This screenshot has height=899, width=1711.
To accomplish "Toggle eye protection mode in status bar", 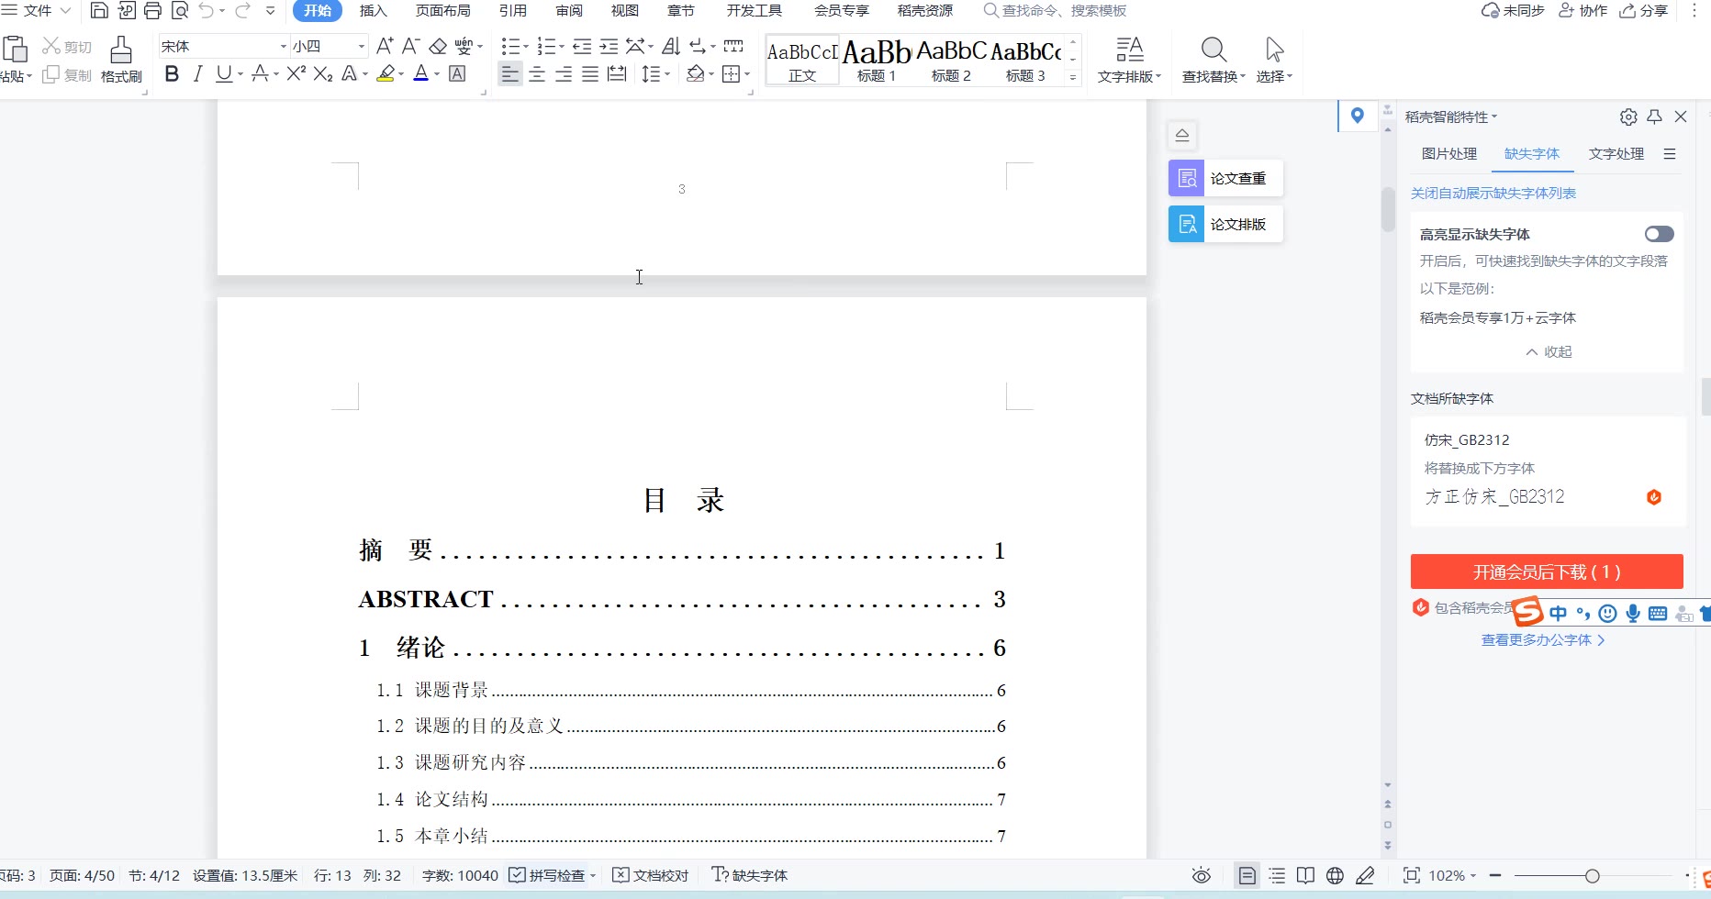I will click(1201, 875).
